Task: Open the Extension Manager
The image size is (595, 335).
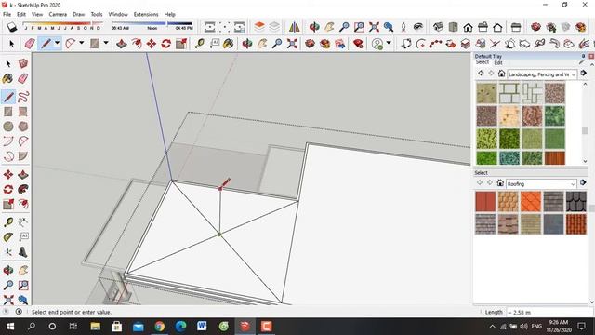Action: 358,44
